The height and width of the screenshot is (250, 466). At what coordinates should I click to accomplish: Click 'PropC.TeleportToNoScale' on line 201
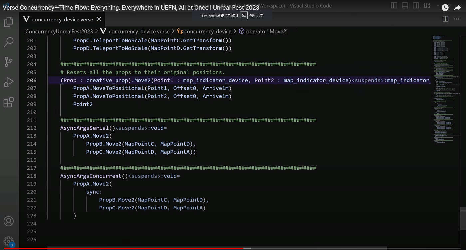[111, 41]
